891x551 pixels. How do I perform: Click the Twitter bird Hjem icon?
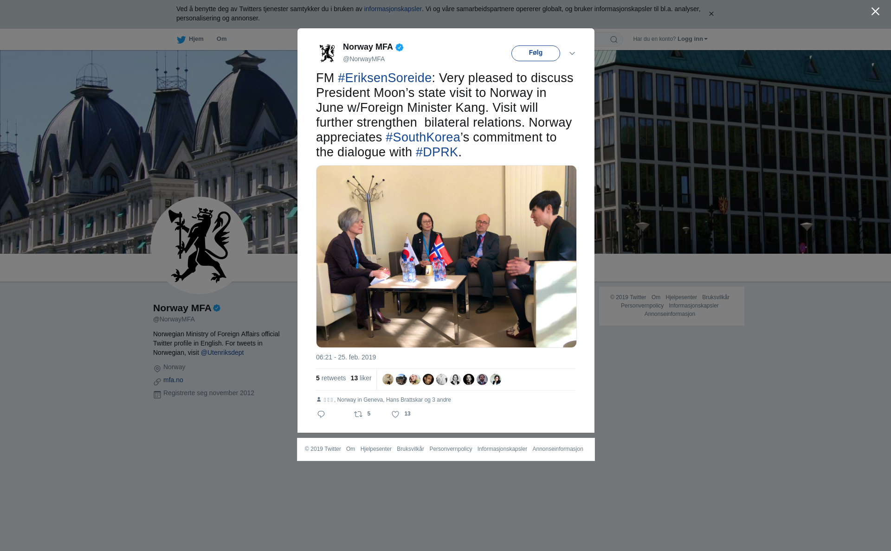(181, 39)
